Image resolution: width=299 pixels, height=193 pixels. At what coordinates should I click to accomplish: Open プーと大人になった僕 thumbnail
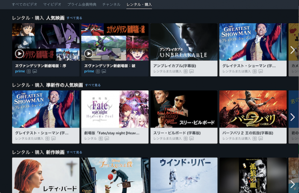pyautogui.click(x=115, y=175)
